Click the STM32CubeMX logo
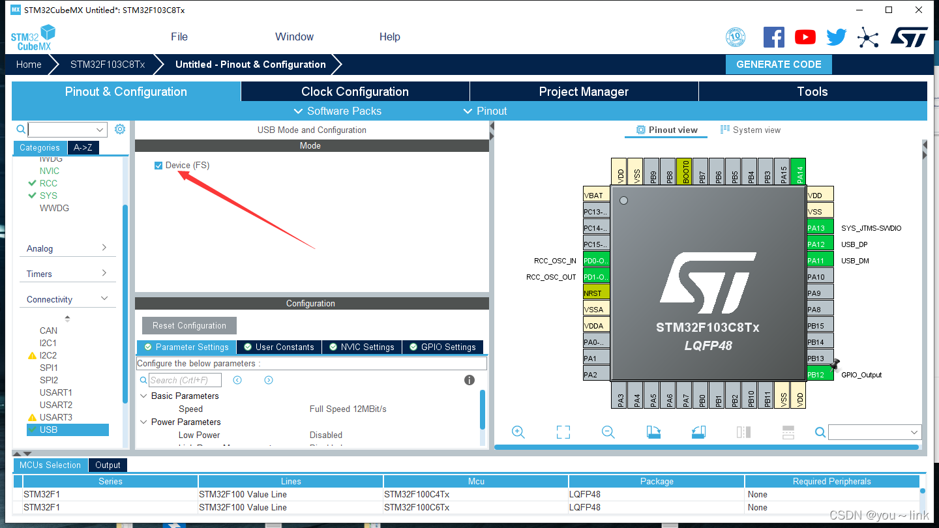939x528 pixels. coord(33,37)
